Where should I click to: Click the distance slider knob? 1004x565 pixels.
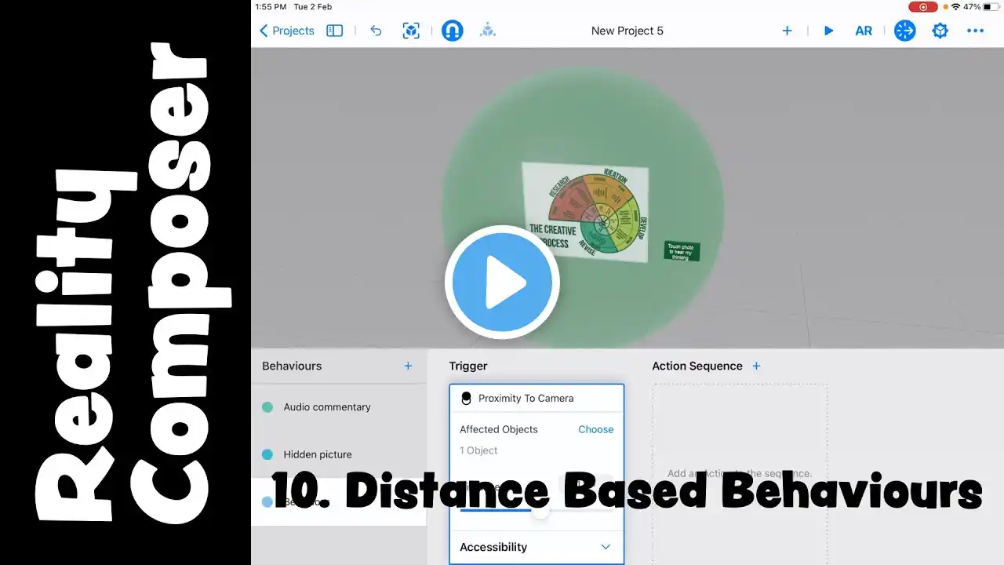click(x=540, y=510)
